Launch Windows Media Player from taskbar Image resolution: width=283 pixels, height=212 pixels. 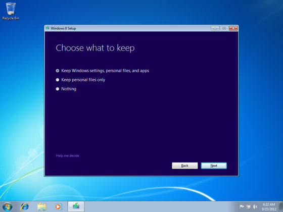point(58,206)
